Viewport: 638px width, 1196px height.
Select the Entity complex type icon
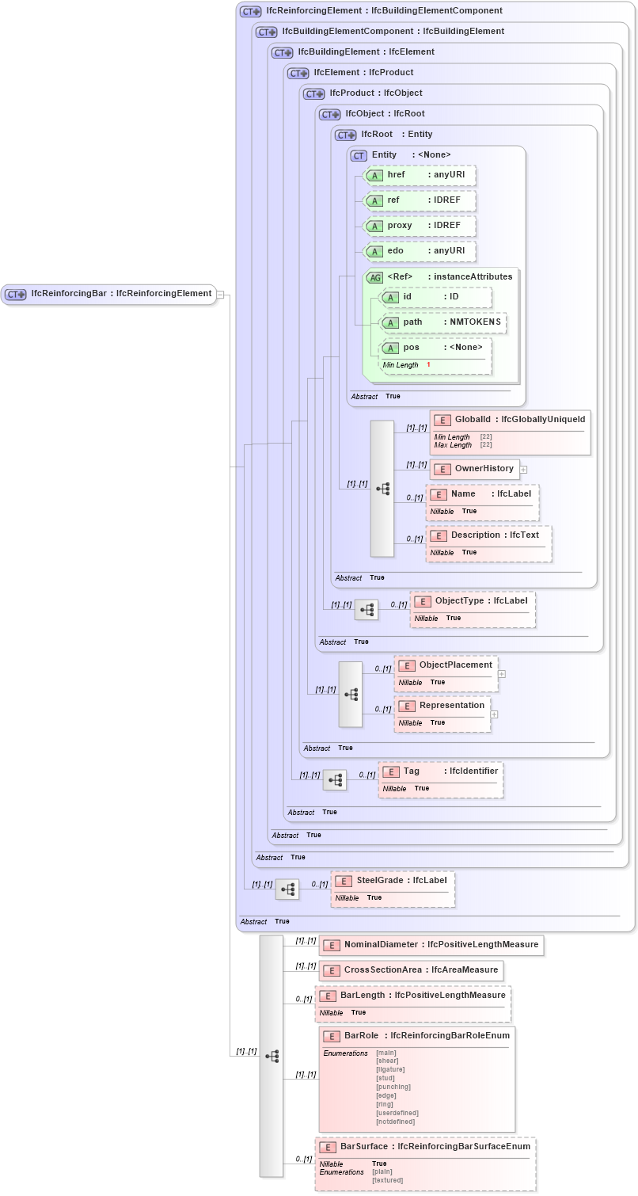click(357, 155)
